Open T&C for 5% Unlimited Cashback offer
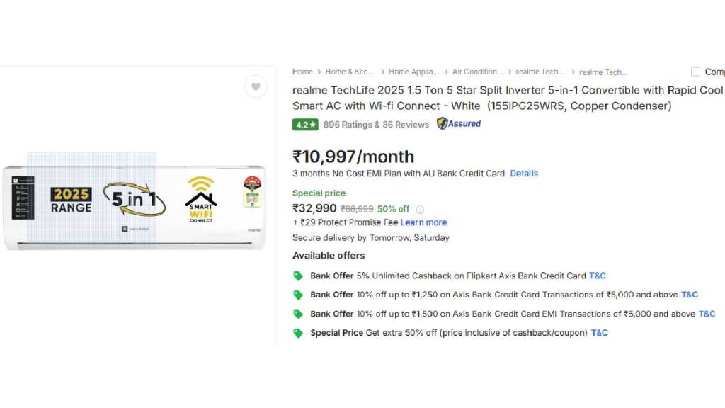The width and height of the screenshot is (725, 408). (x=598, y=276)
